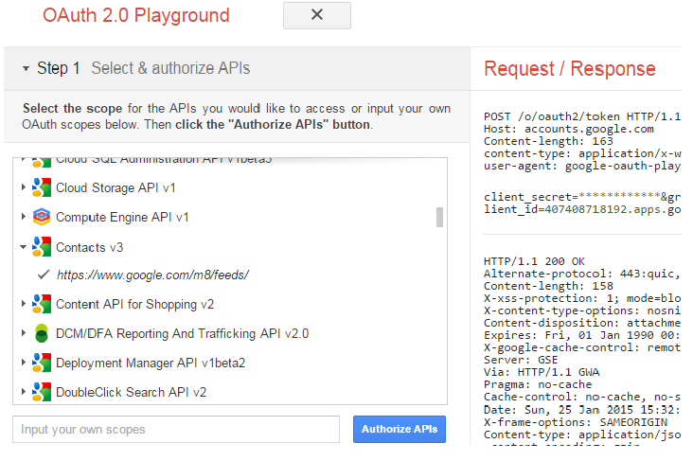
Task: Focus the Input your own scopes field
Action: pos(175,429)
